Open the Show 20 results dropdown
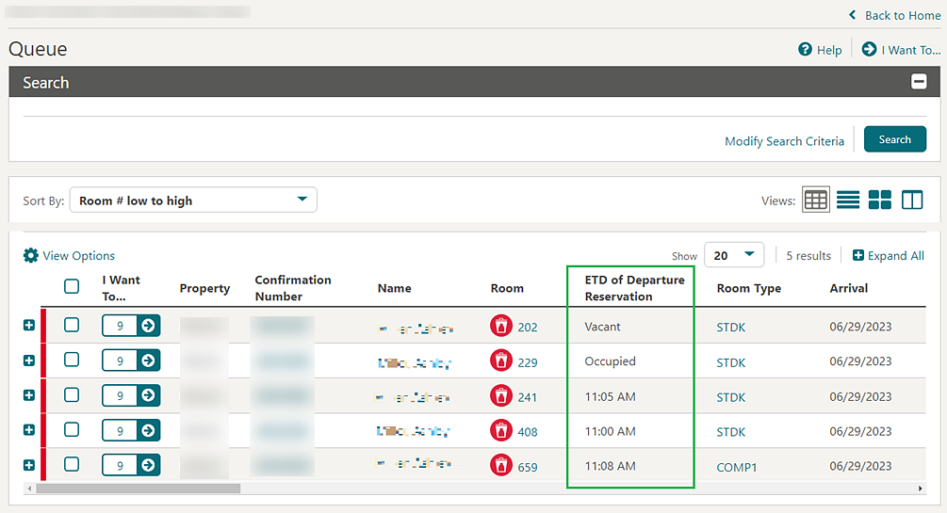The image size is (947, 513). tap(734, 255)
